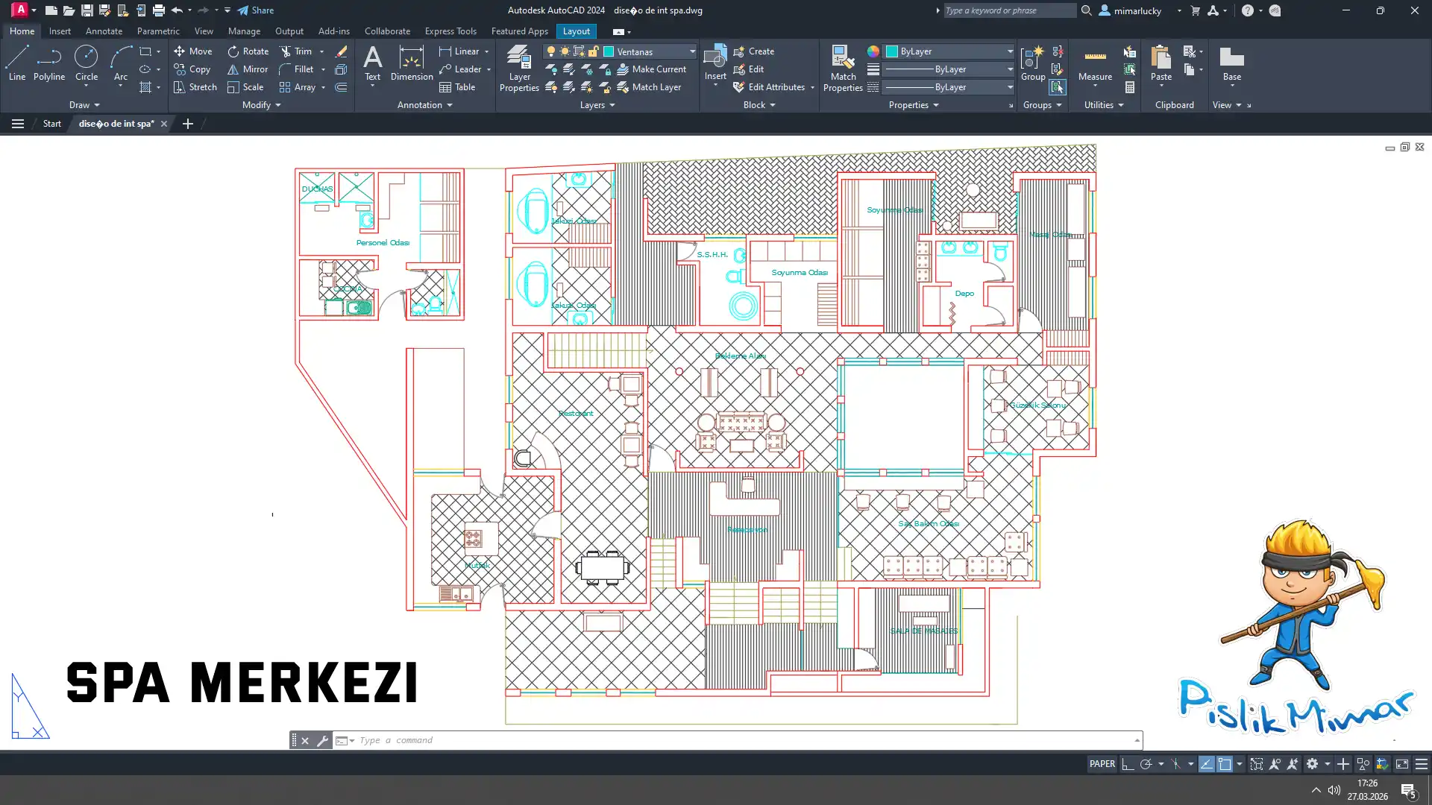Toggle object snap tracking in status bar
The height and width of the screenshot is (805, 1432).
[x=1206, y=764]
